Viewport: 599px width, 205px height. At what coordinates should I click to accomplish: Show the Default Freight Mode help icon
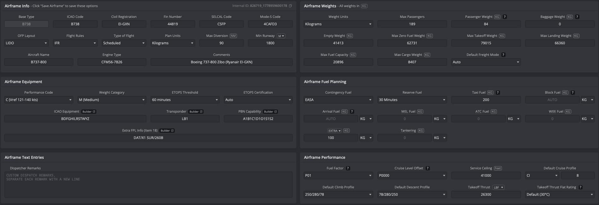(503, 55)
